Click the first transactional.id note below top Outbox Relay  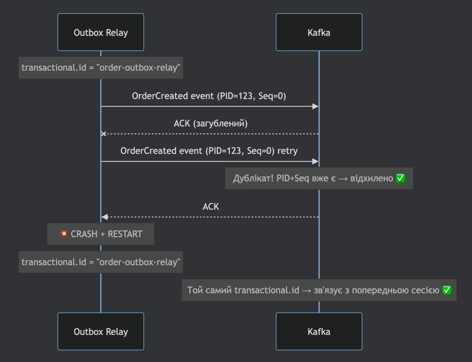coord(101,68)
